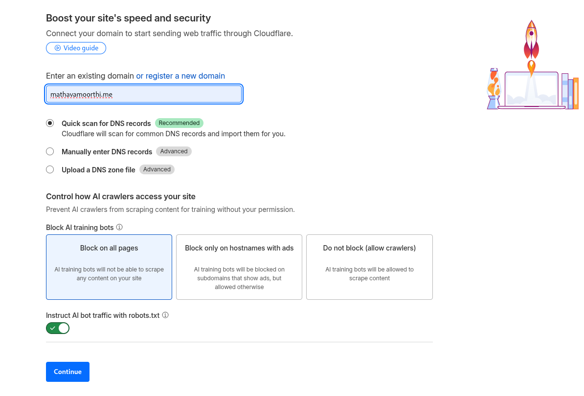Select Quick scan for DNS records
584x396 pixels.
[x=50, y=123]
